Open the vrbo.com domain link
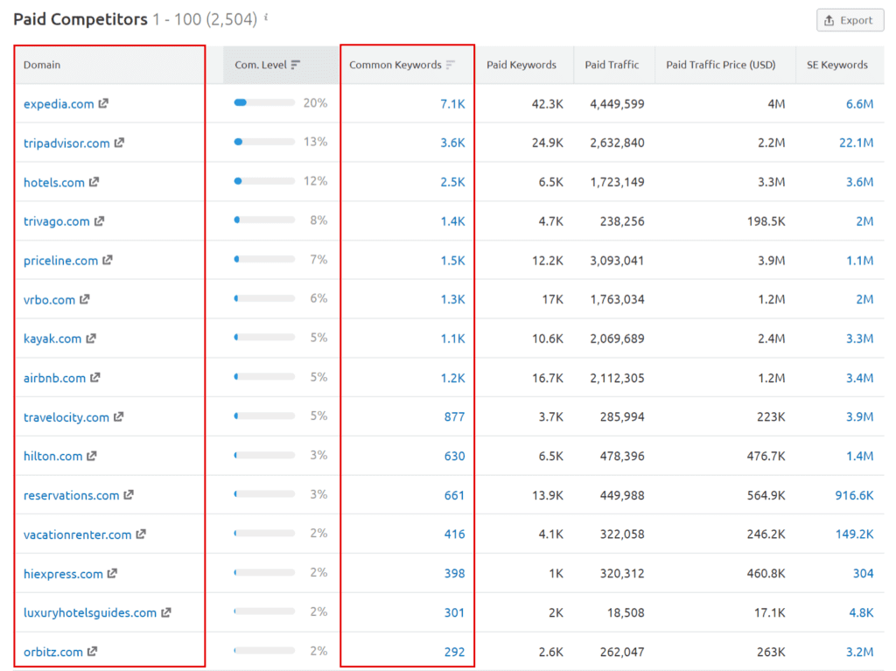This screenshot has width=896, height=671. click(49, 299)
